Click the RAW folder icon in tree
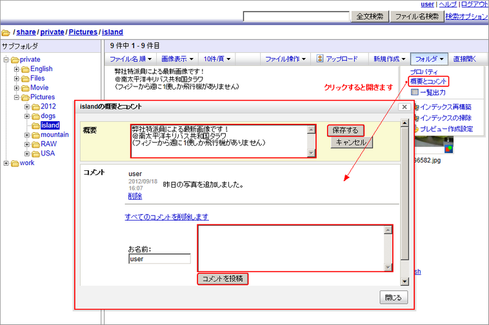Image resolution: width=489 pixels, height=325 pixels. (35, 144)
